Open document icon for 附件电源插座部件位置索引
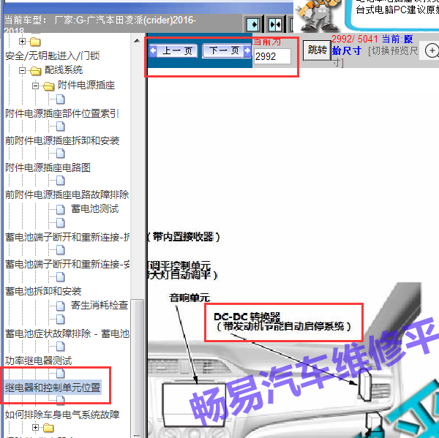This screenshot has width=439, height=438. coord(61,99)
